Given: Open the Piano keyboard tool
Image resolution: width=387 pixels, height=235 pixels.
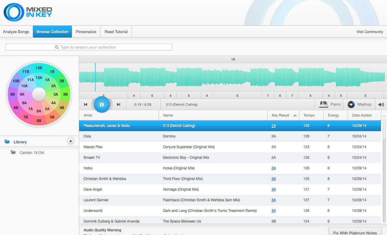Looking at the screenshot, I should pos(329,104).
